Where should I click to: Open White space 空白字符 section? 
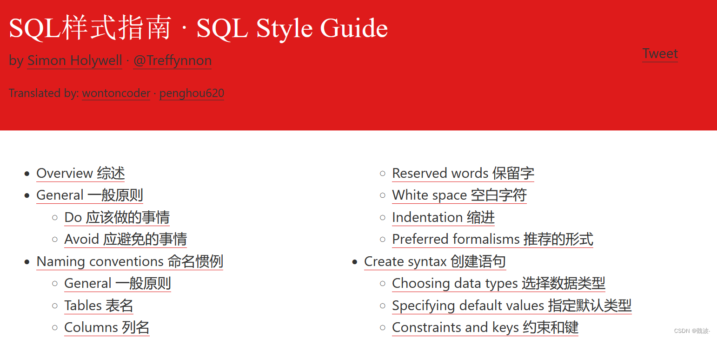point(459,195)
